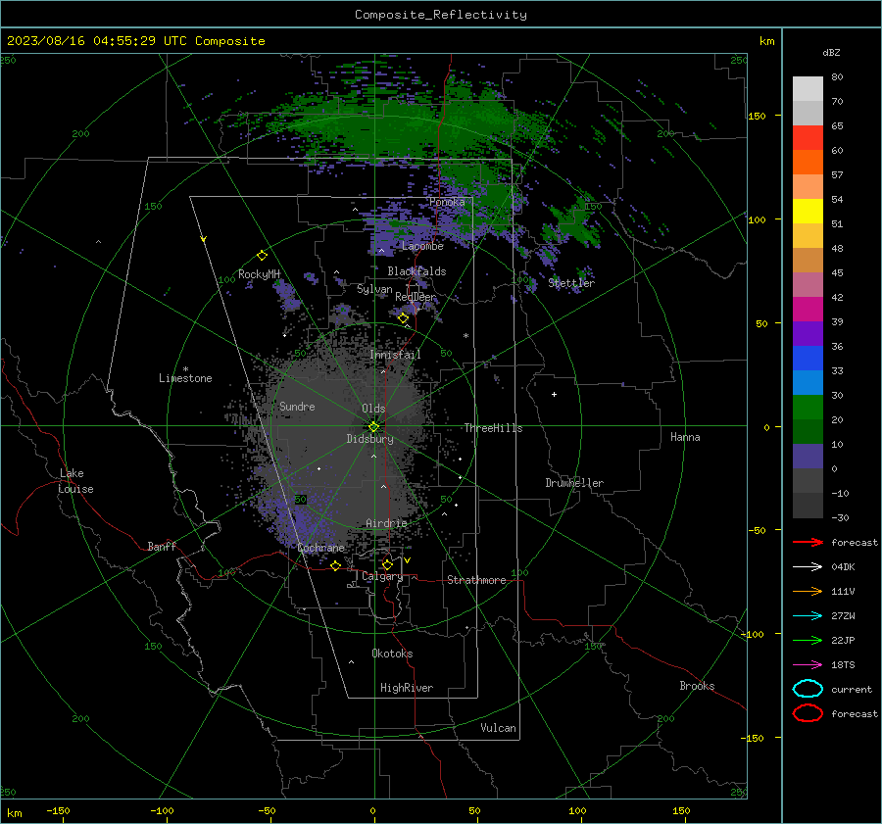
Task: Click the Strathmore label
Action: [x=476, y=580]
